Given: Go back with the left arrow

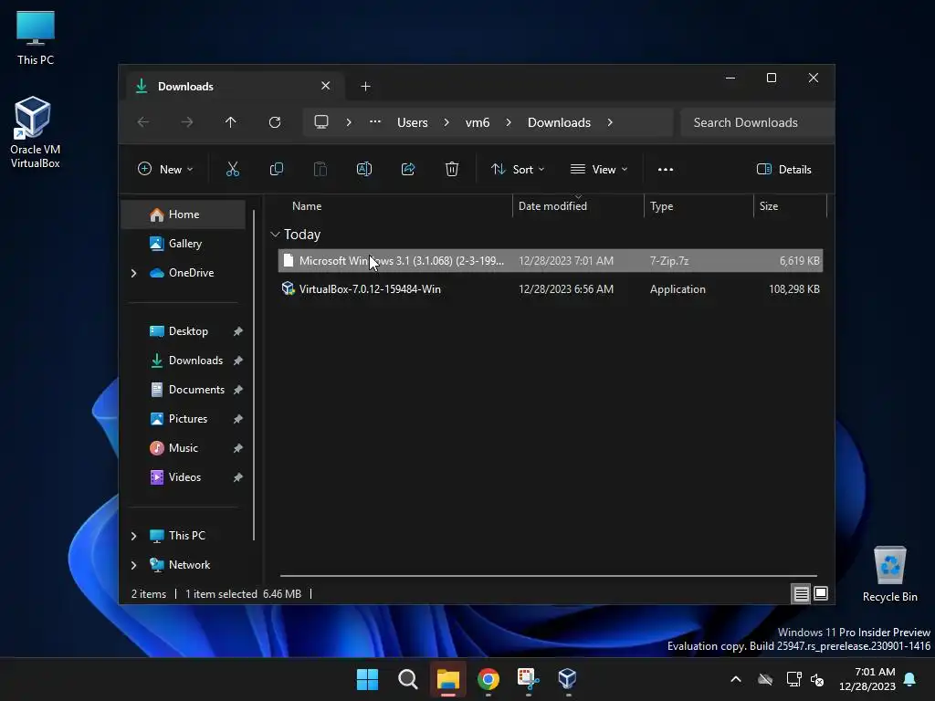Looking at the screenshot, I should point(143,122).
